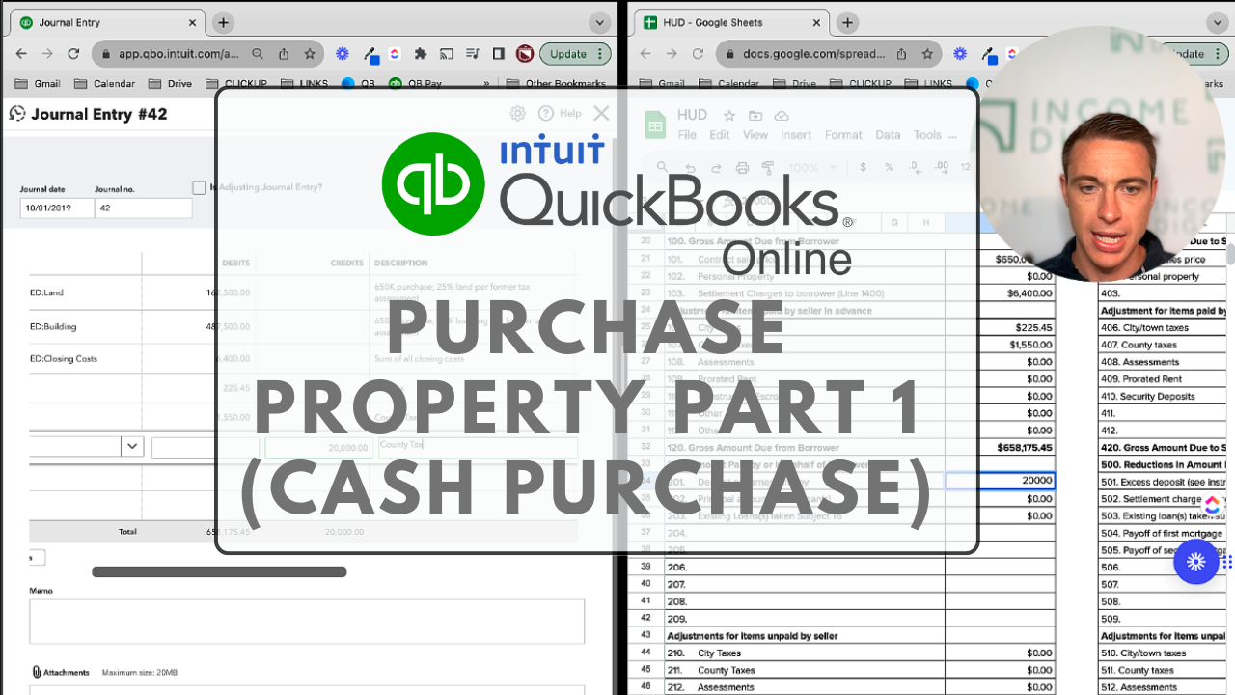Viewport: 1235px width, 695px height.
Task: Click the Undo icon in the Sheets toolbar
Action: point(691,167)
